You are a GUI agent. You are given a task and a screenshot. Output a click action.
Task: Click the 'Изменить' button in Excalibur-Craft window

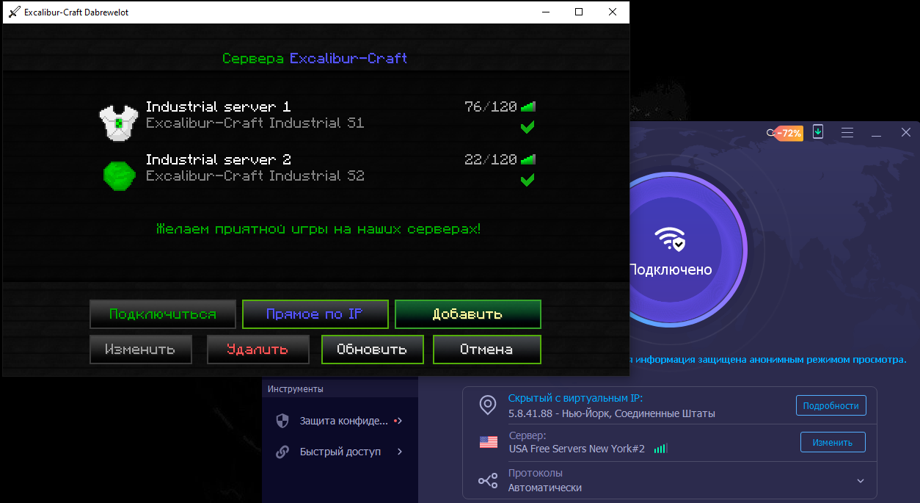click(x=141, y=350)
